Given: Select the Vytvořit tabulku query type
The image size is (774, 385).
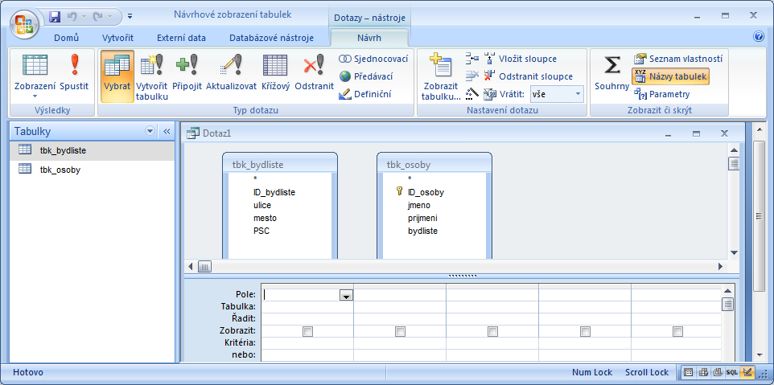Looking at the screenshot, I should click(152, 72).
